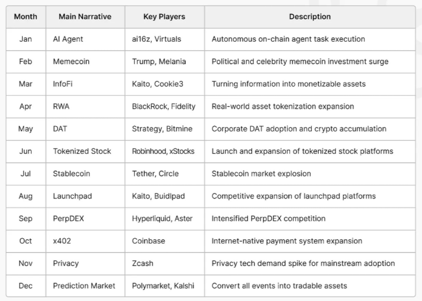Select the Kaito, Cookie3 cell

coord(158,84)
